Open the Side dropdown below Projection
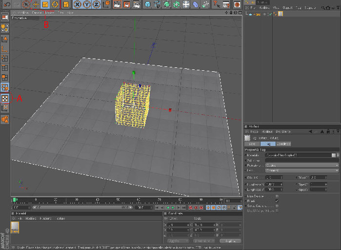 tap(302, 170)
